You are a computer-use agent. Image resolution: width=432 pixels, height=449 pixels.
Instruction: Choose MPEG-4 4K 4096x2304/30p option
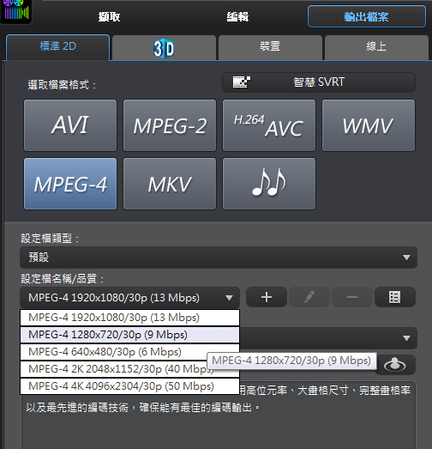coord(129,386)
